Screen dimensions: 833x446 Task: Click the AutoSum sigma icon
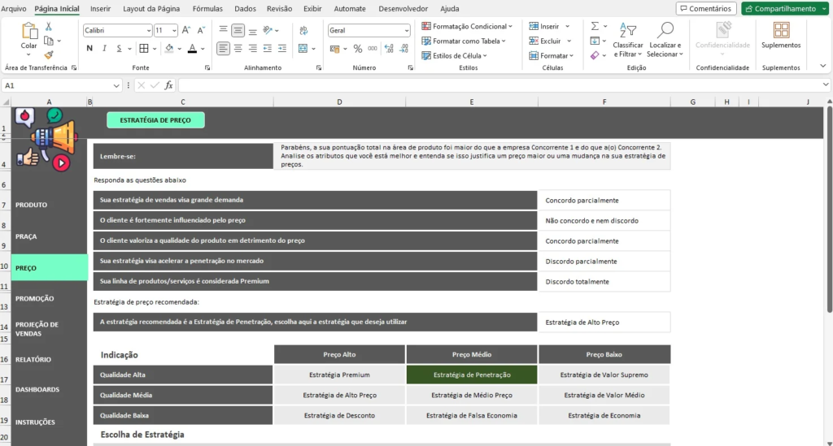coord(595,27)
